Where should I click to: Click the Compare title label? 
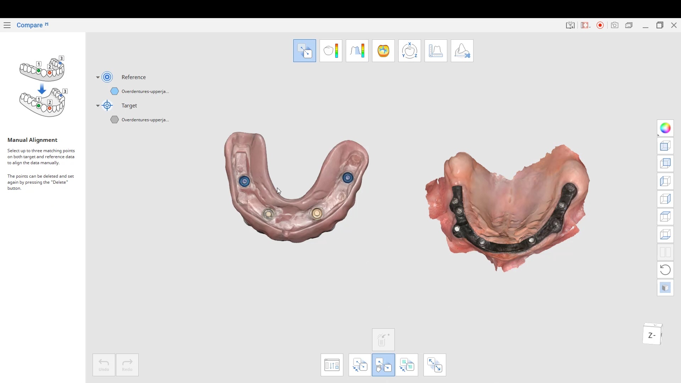(29, 25)
